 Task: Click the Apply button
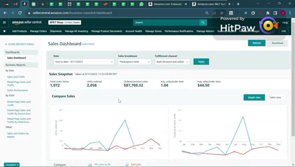pos(201,62)
